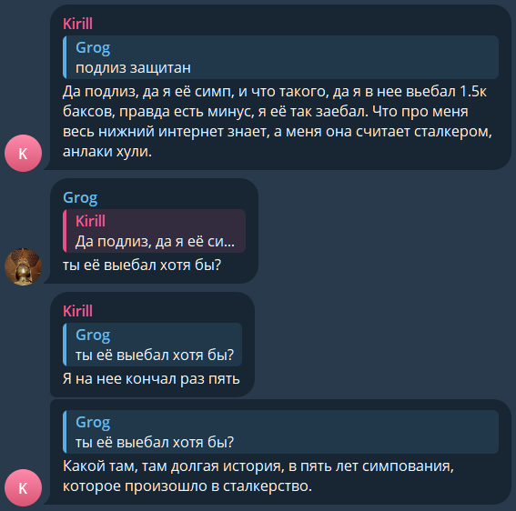Open the Kirill sender name in first message

[77, 24]
